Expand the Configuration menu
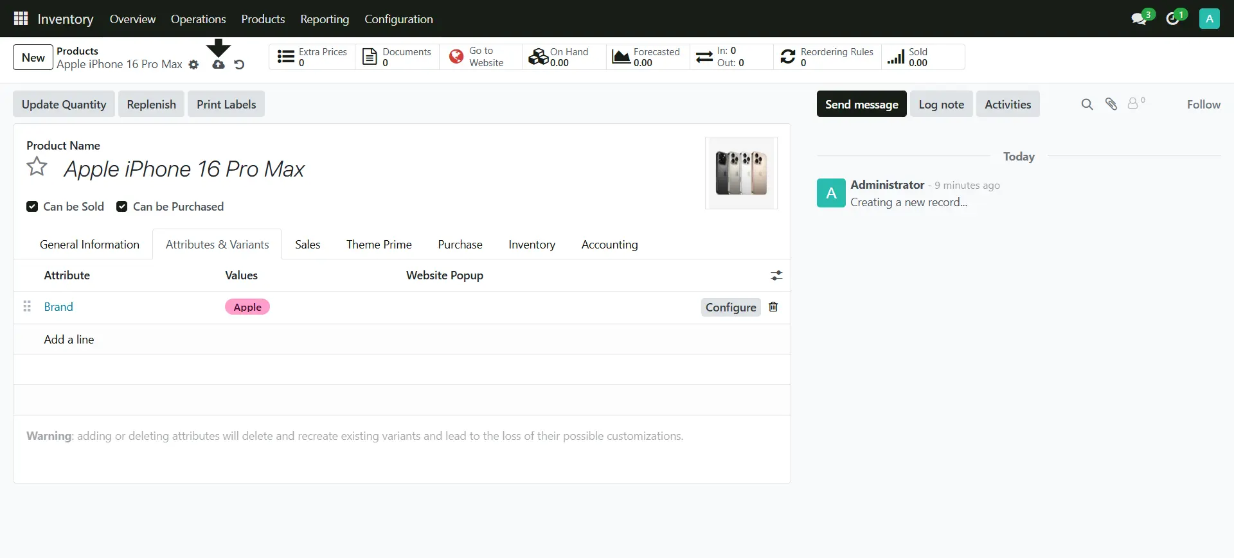 click(x=398, y=19)
